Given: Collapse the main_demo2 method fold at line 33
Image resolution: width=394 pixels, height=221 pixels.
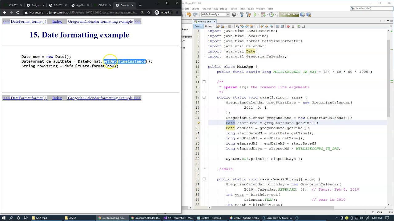Looking at the screenshot, I should click(x=204, y=179).
